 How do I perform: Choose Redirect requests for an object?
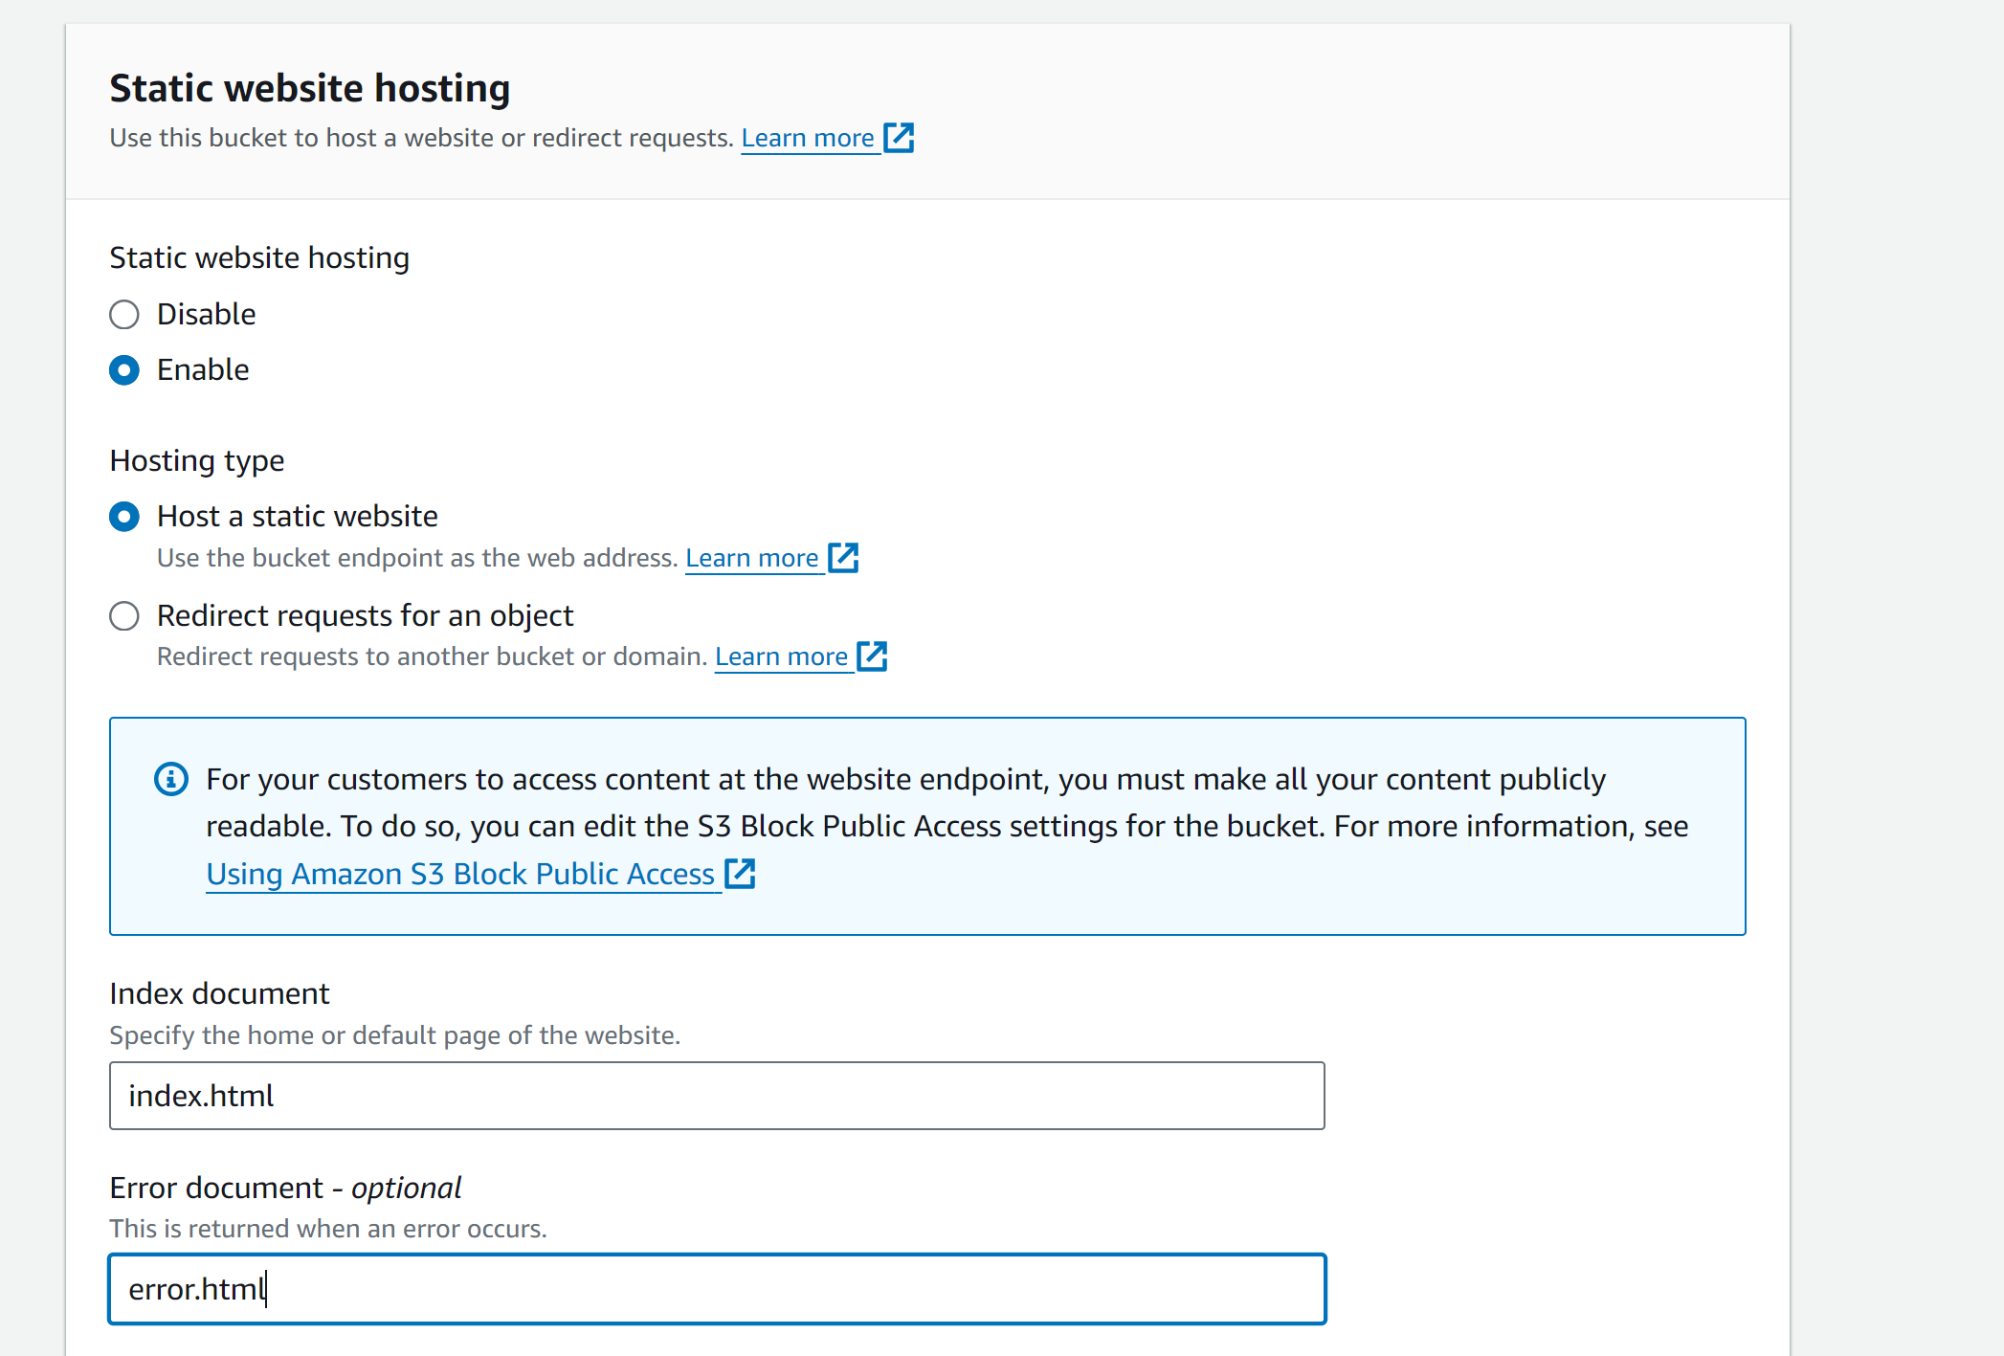tap(124, 616)
